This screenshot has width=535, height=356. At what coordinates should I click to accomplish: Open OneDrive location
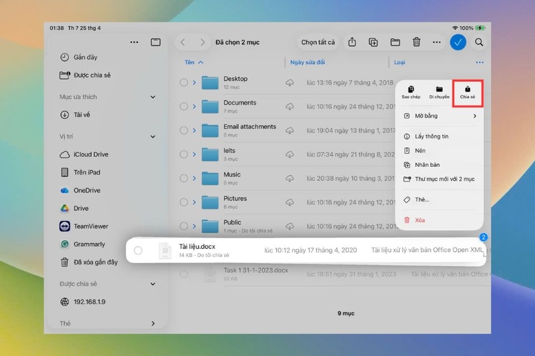pos(80,190)
